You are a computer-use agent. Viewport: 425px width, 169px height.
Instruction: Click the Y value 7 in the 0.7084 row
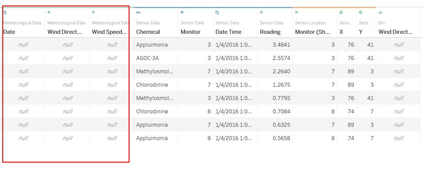[x=372, y=111]
